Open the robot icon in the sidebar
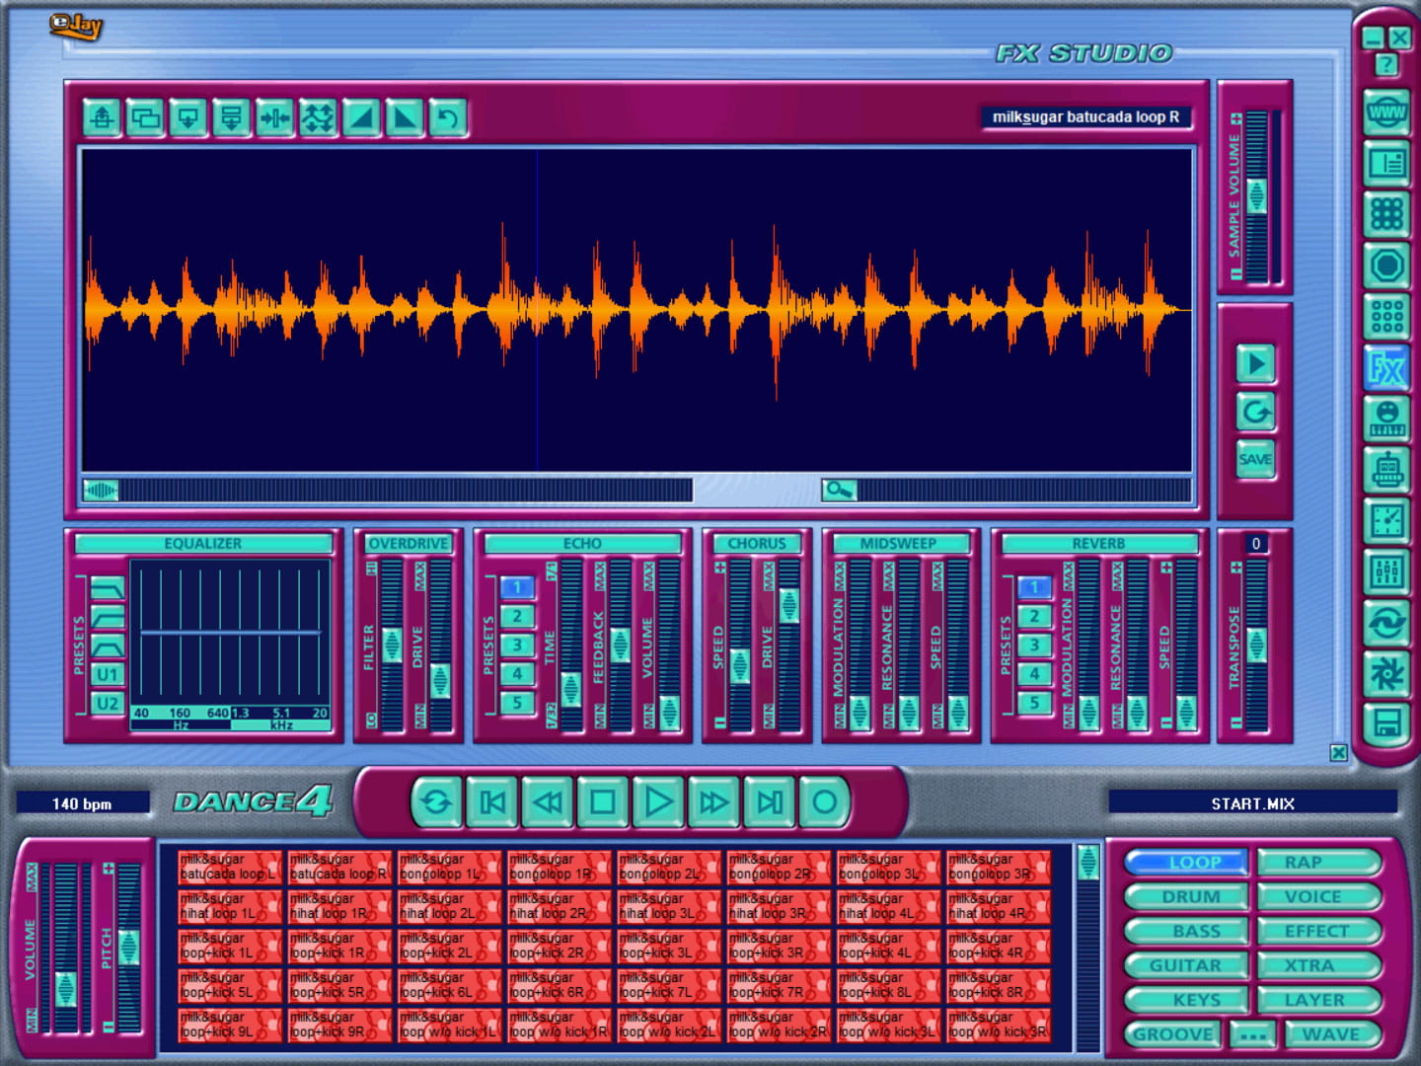Viewport: 1421px width, 1066px height. pyautogui.click(x=1386, y=470)
